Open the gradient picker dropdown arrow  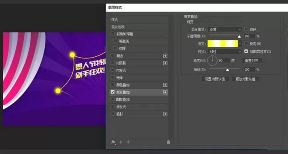point(240,44)
